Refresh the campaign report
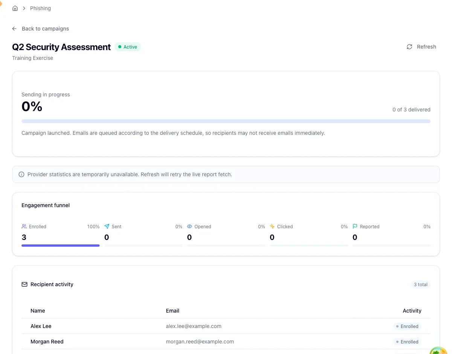452x354 pixels. point(421,47)
